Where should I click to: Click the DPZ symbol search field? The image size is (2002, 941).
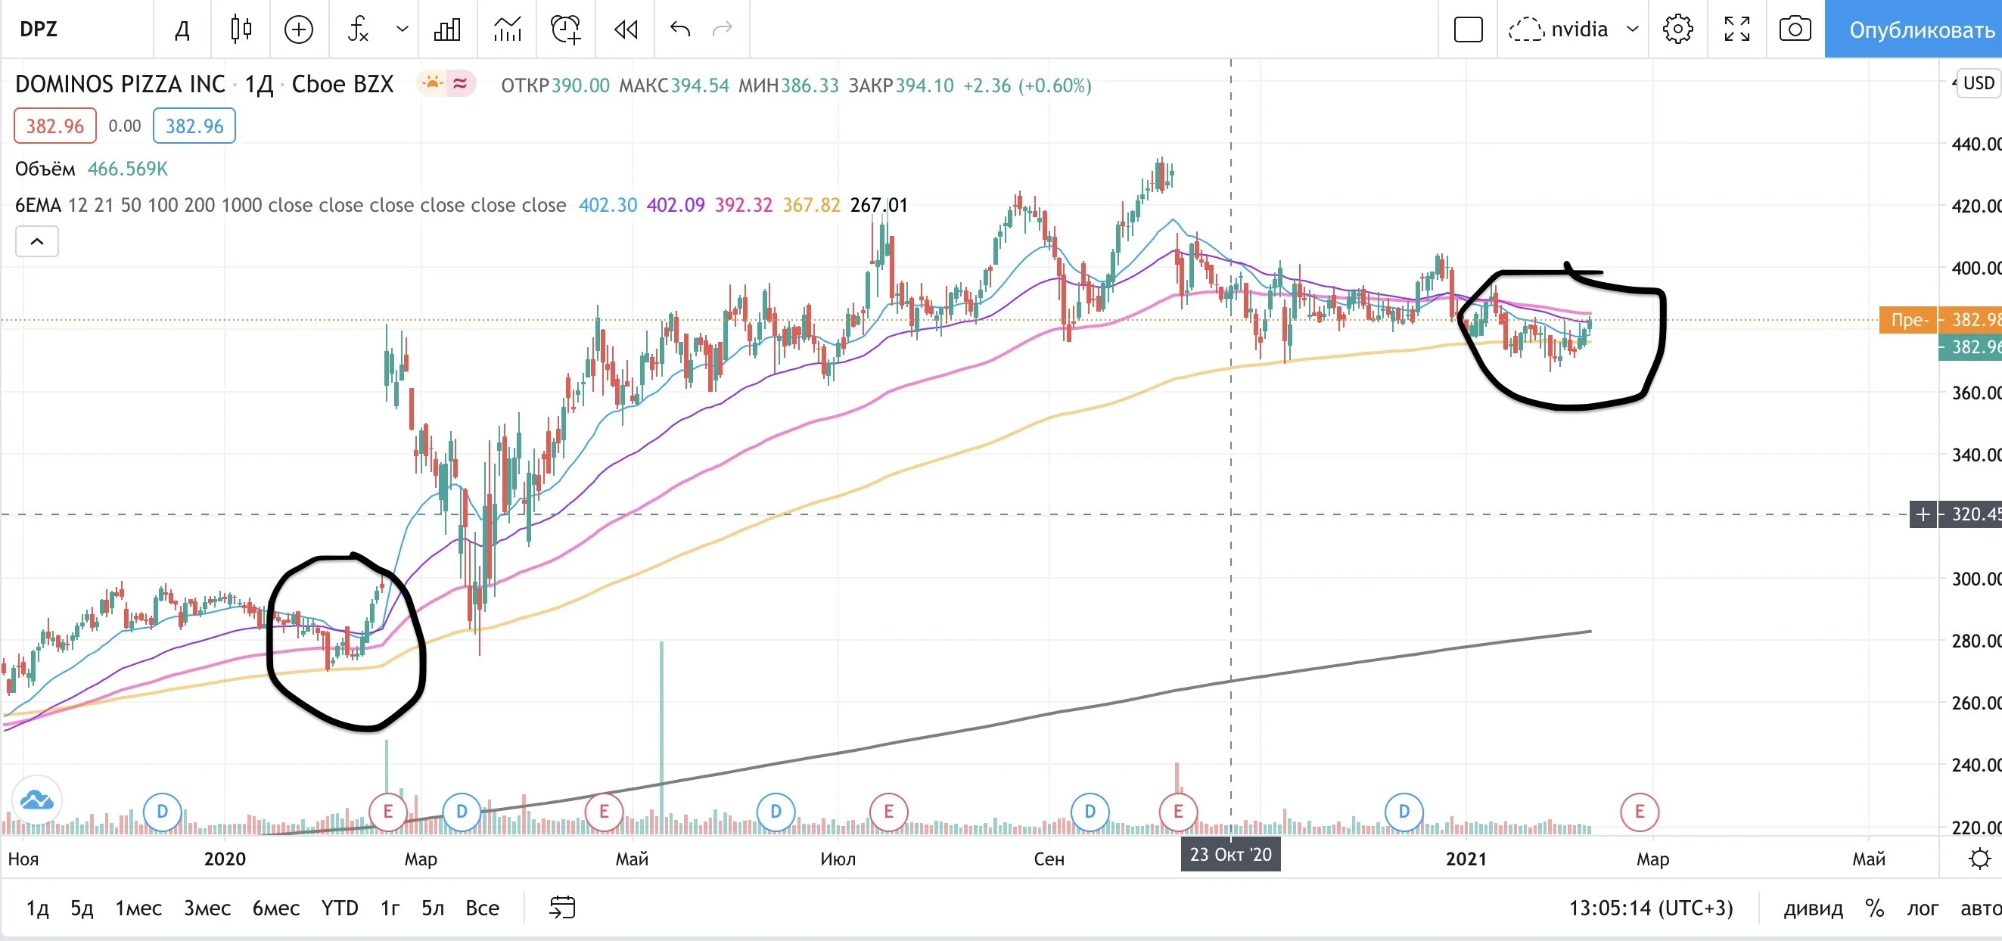[76, 30]
